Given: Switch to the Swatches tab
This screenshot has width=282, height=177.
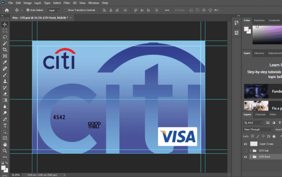Looking at the screenshot, I should [x=259, y=20].
